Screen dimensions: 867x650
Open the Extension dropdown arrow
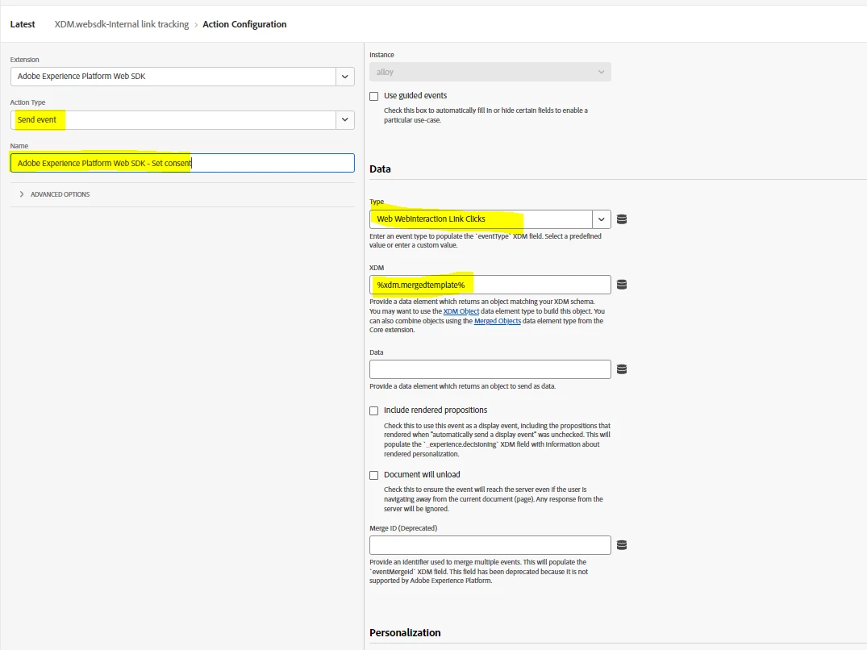(345, 77)
